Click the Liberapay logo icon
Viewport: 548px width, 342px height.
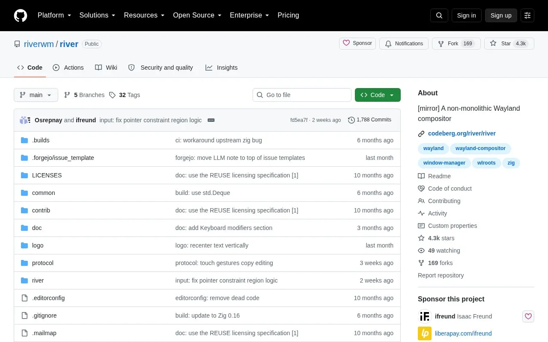(425, 333)
